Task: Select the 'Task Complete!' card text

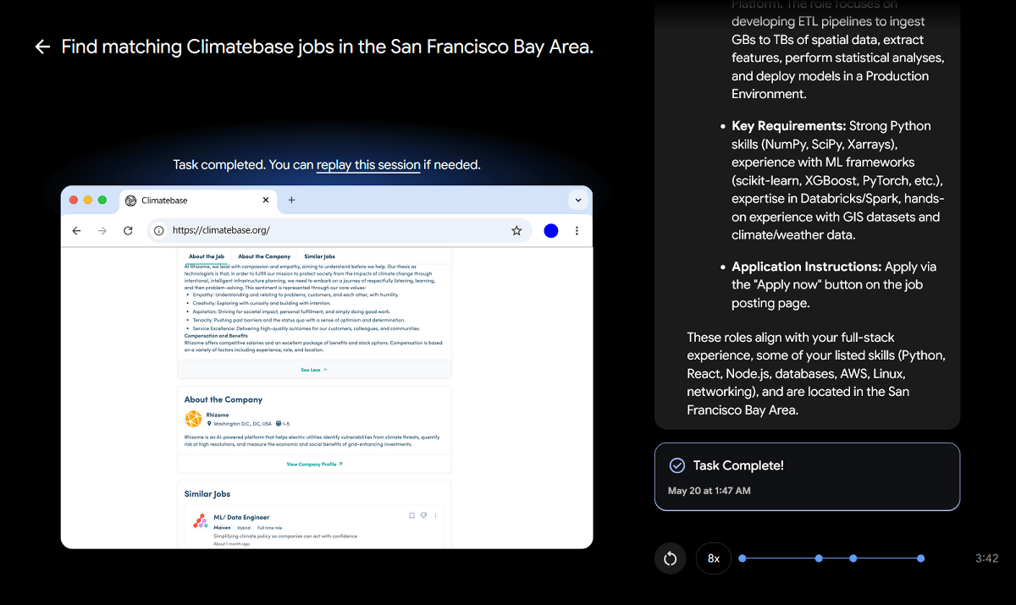Action: coord(738,465)
